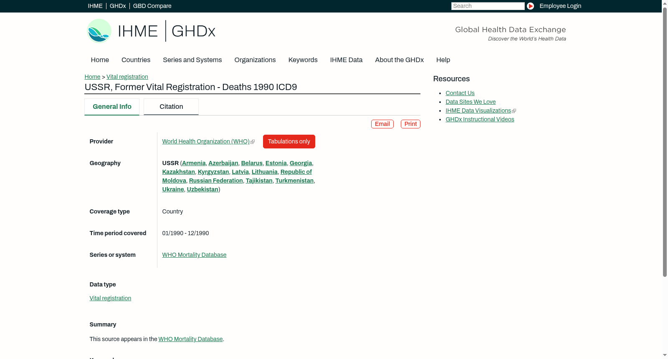
Task: Open Azerbaijan geography link
Action: (x=223, y=163)
